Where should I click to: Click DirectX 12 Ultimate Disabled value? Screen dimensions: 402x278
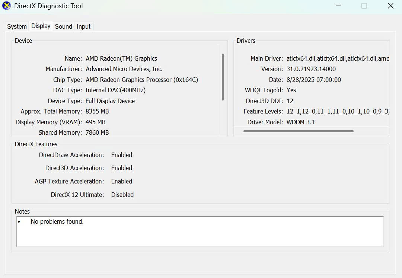click(122, 195)
